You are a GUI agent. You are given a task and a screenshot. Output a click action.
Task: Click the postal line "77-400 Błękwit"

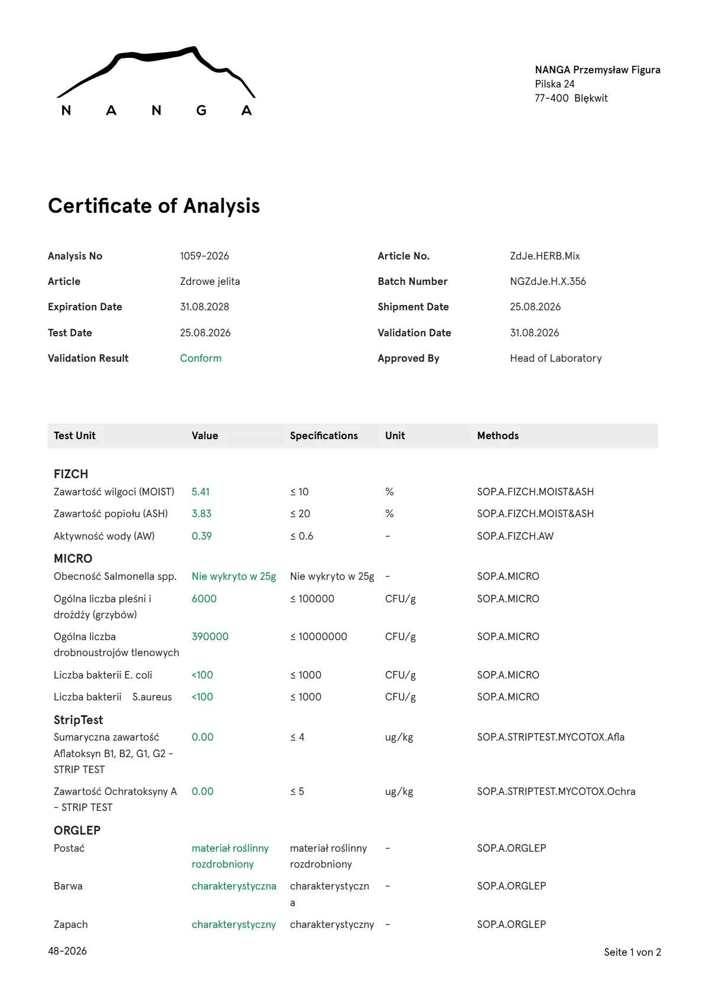coord(571,98)
